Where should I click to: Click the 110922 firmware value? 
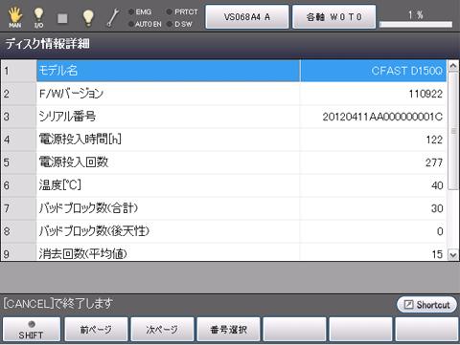[x=425, y=94]
